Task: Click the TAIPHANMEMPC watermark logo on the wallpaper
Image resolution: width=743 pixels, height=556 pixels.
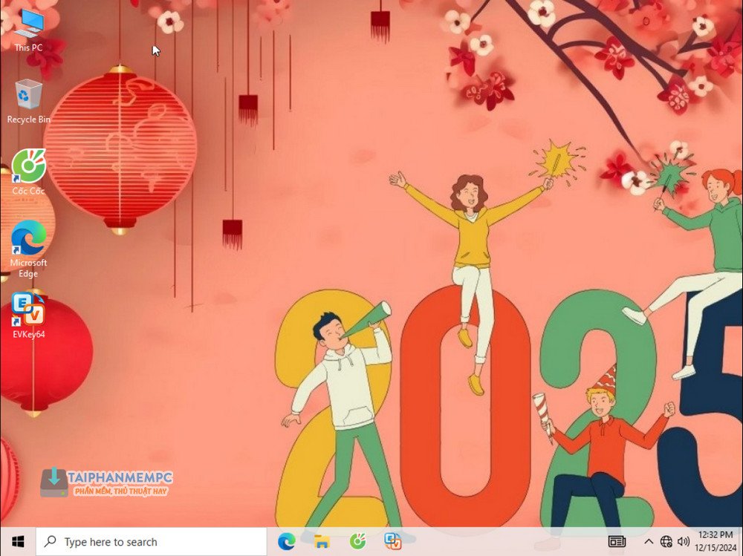Action: (107, 482)
